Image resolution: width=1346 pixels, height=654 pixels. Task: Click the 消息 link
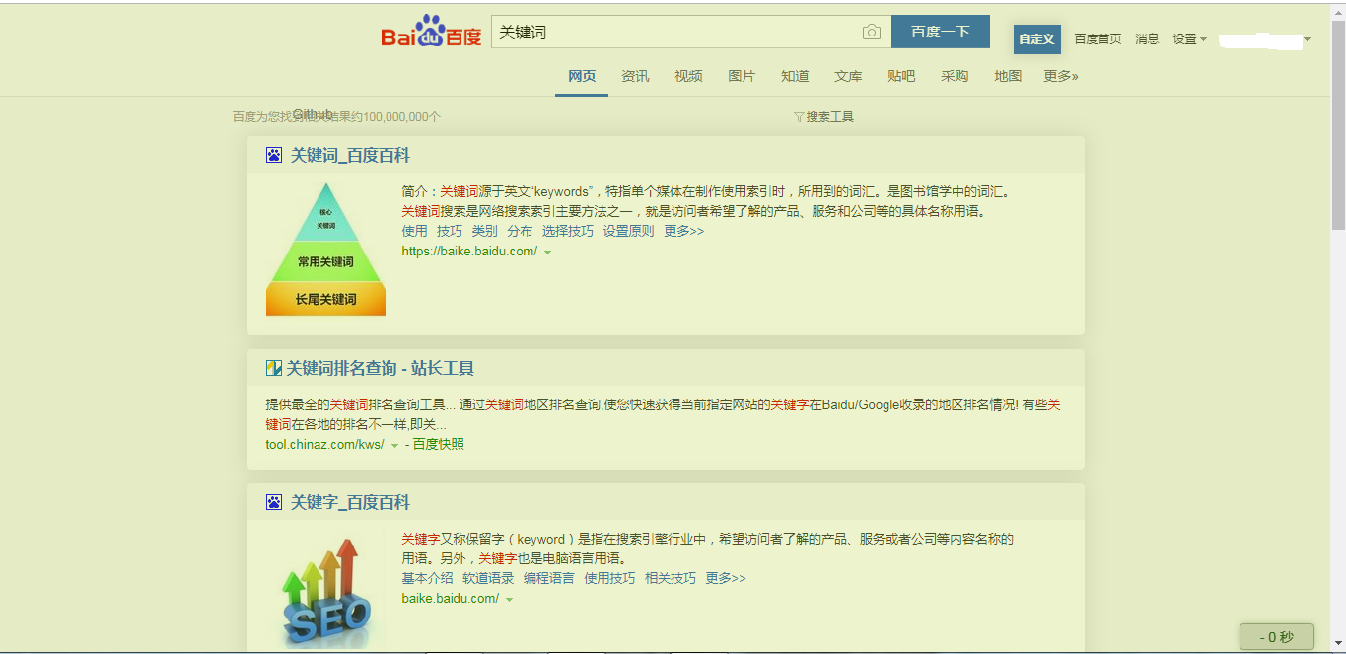point(1147,39)
